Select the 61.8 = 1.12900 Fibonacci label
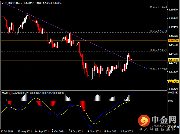This screenshot has width=180, height=134. click(x=158, y=69)
